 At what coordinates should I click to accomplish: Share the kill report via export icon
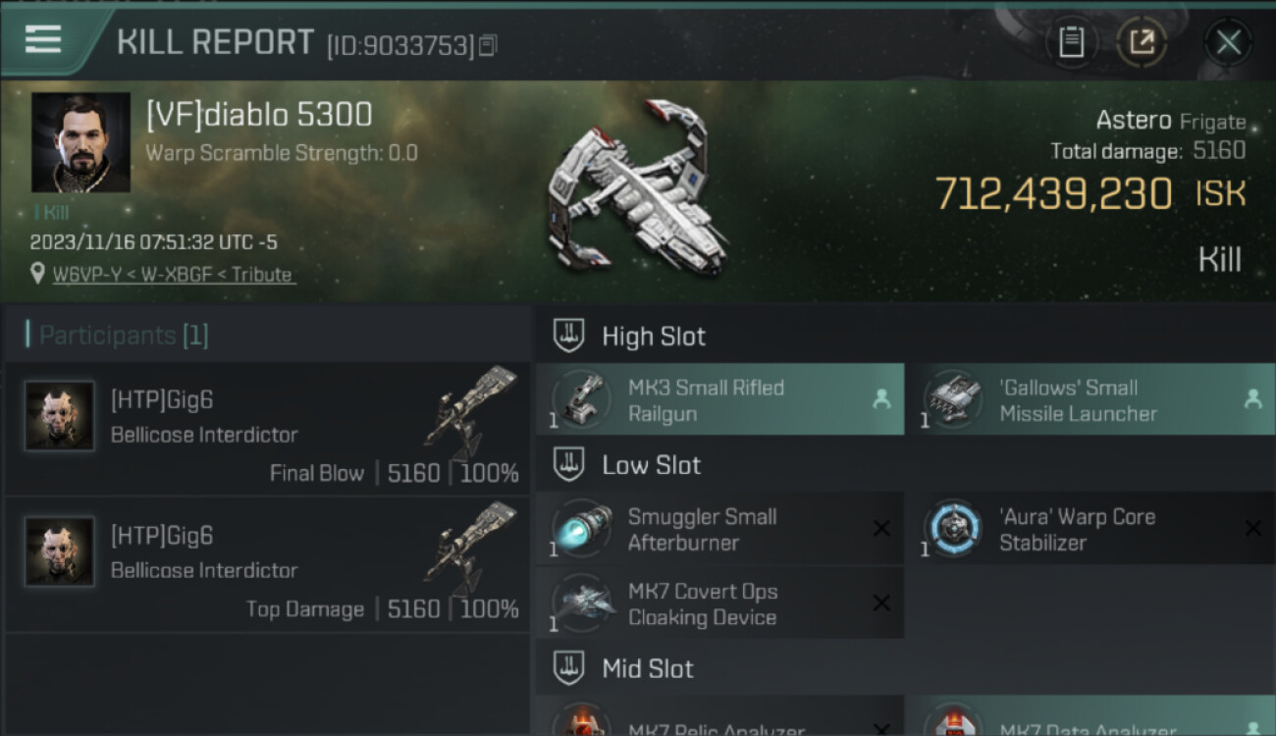(1143, 42)
